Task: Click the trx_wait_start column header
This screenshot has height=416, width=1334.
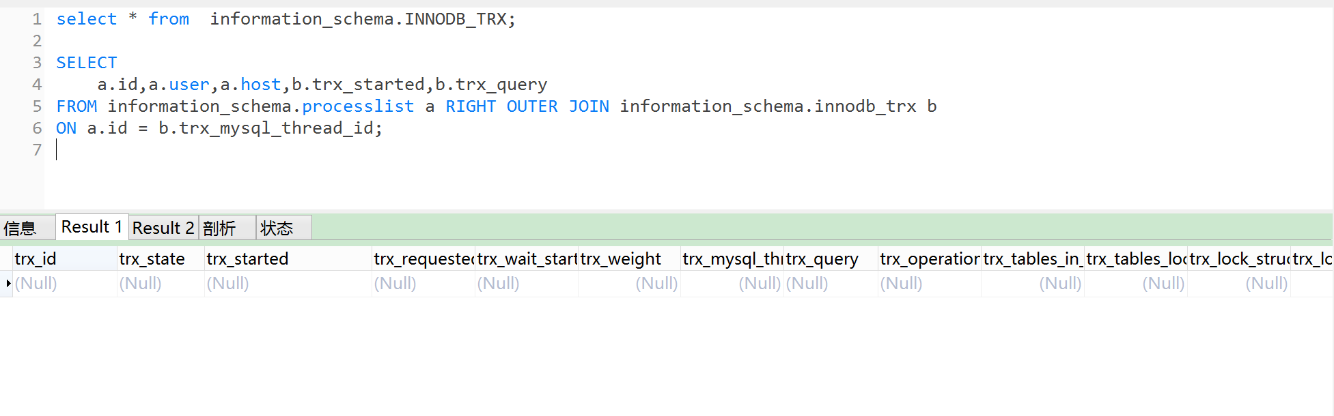Action: [x=526, y=258]
